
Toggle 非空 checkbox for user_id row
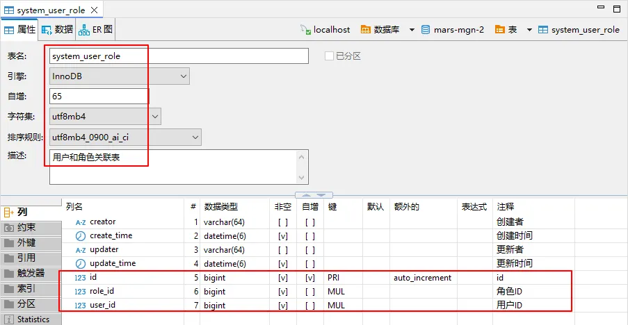283,306
